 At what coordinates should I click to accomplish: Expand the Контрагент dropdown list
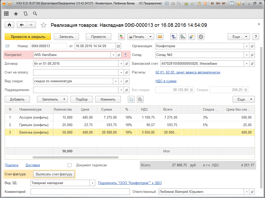click(x=113, y=55)
